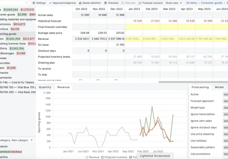Click the Approve/Unapprove checkmark icon
Viewport: 228px width, 159px height.
tap(50, 3)
